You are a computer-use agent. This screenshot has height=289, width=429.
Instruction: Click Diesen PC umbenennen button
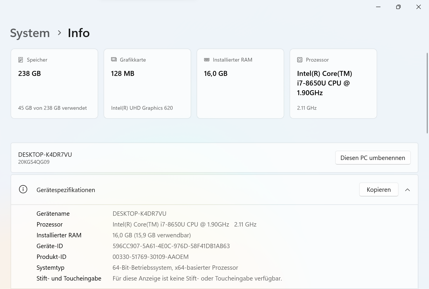[373, 158]
